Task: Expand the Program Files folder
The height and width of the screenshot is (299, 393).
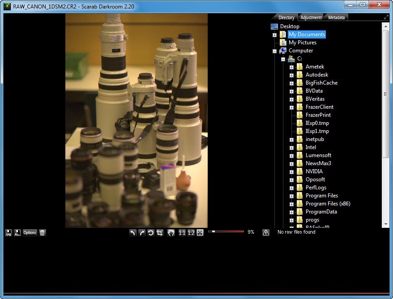Action: (292, 196)
